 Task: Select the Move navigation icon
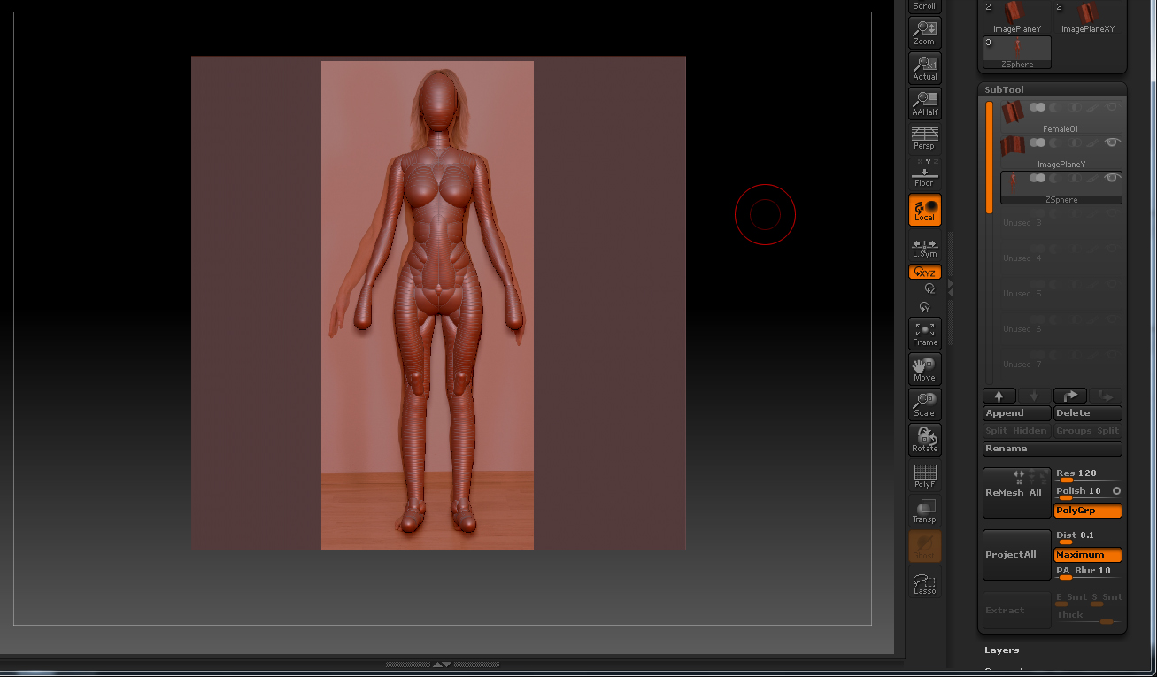pyautogui.click(x=924, y=369)
